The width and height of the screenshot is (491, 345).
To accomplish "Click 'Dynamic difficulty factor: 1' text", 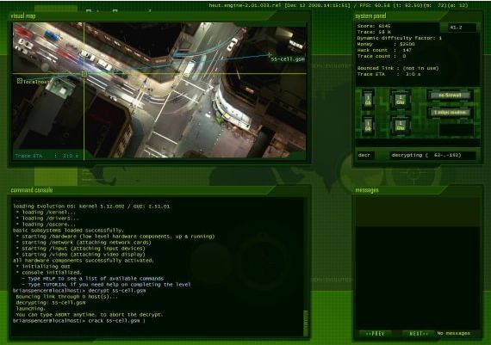I will point(400,38).
